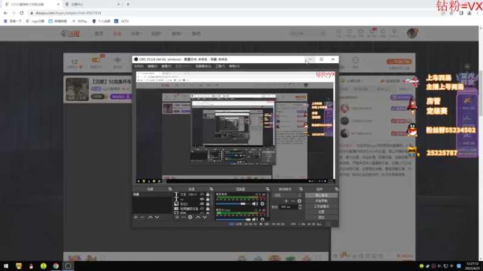
Task: Enable 工作室模式 studio mode
Action: click(x=321, y=207)
